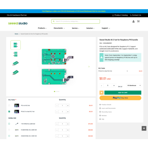Click the product search input field

(76, 21)
